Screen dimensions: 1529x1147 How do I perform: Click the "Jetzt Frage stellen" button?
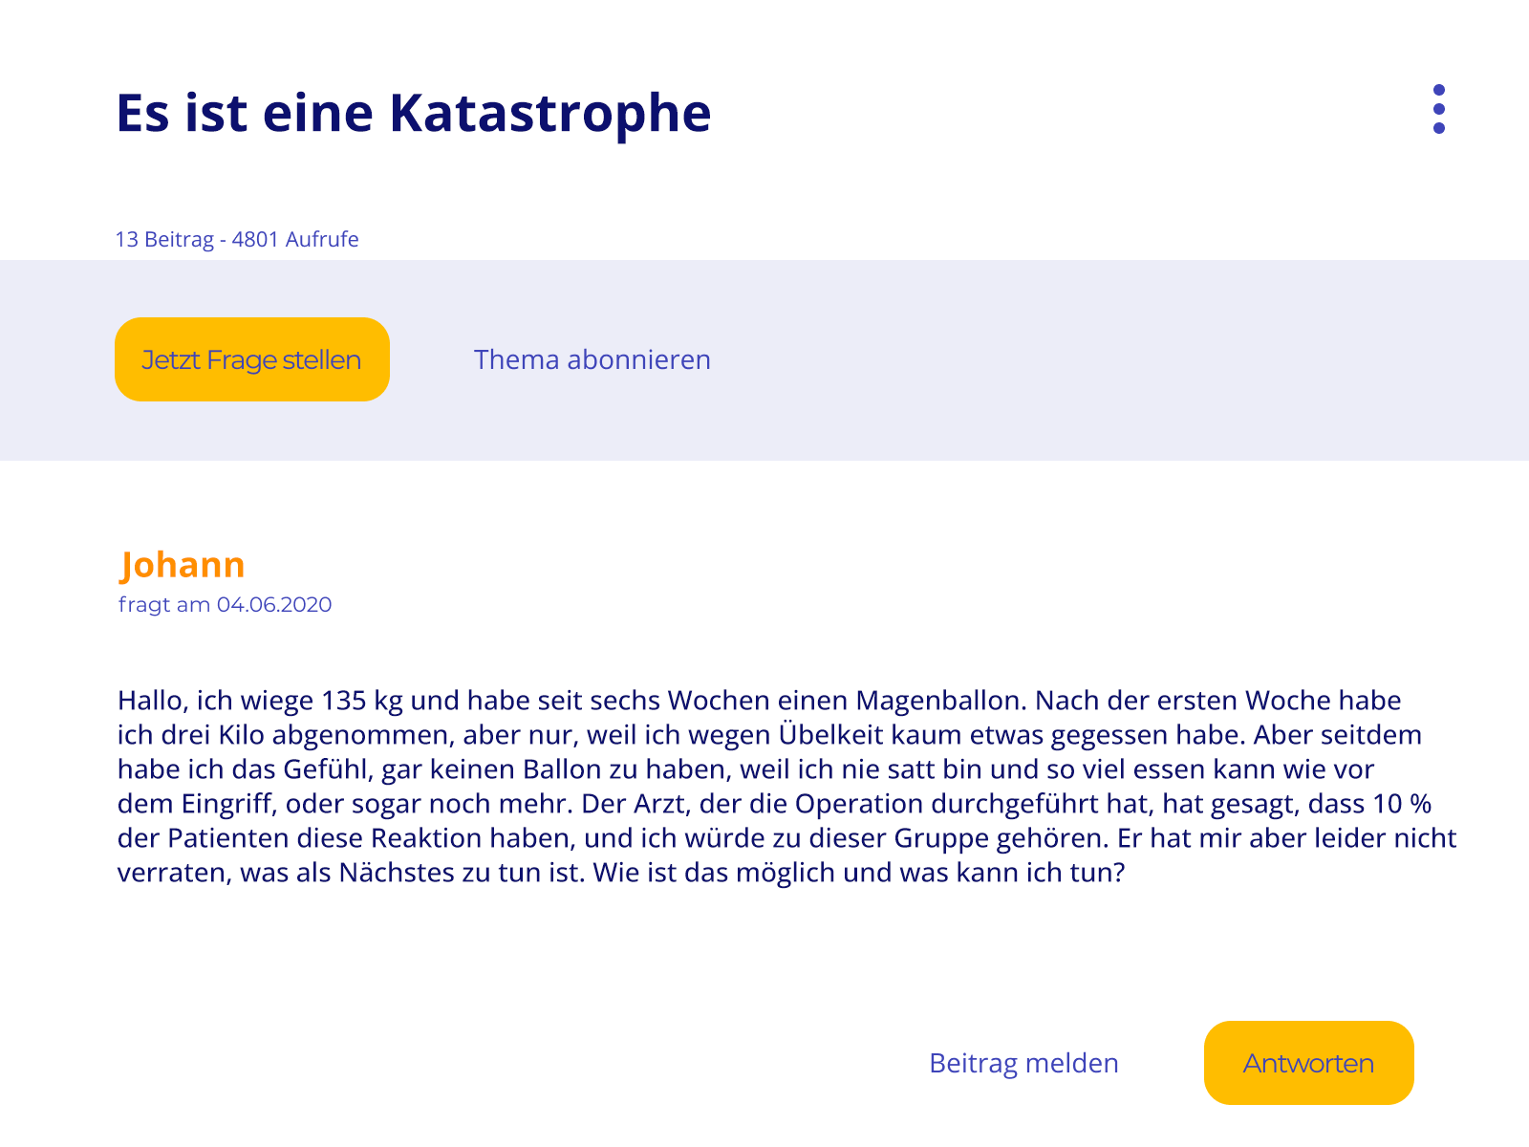(252, 359)
